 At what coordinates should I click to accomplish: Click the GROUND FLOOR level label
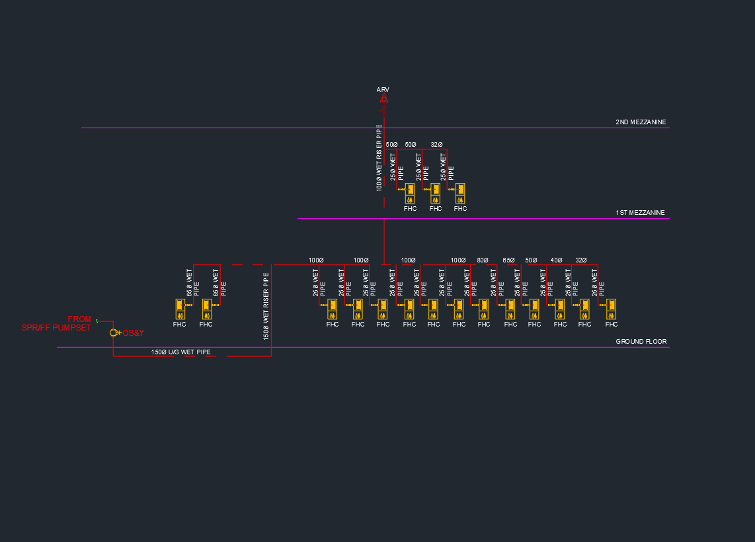(641, 342)
